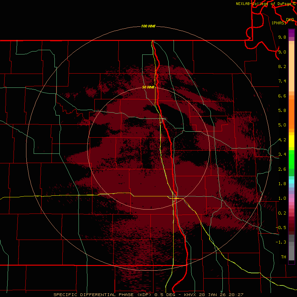
Task: Click the 4.2 scale label
Action: [282, 140]
